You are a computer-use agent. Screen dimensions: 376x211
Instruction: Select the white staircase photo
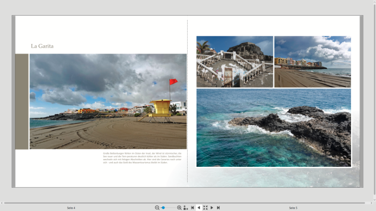point(234,62)
